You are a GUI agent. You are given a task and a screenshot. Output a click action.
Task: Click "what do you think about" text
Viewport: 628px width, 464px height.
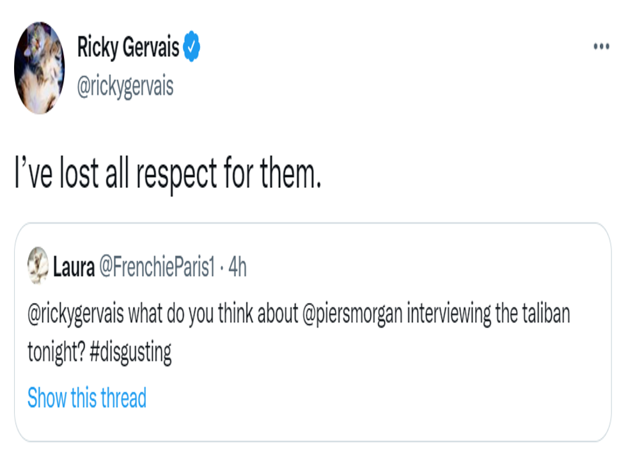(x=211, y=314)
